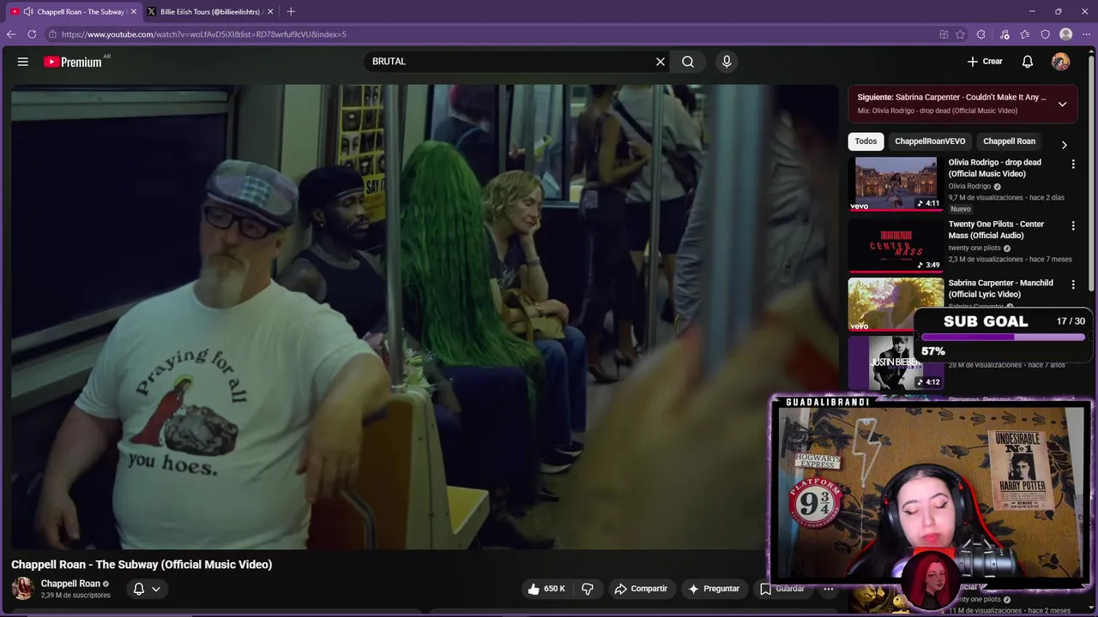Click twenty one pilots channel name text
Viewport: 1098px width, 617px height.
click(x=974, y=248)
